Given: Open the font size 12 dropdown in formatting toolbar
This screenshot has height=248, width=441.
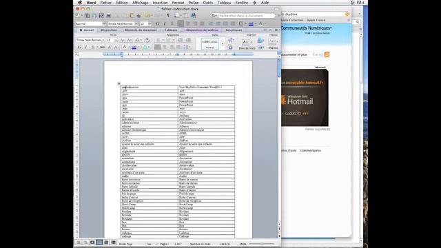Looking at the screenshot, I should tap(150, 23).
